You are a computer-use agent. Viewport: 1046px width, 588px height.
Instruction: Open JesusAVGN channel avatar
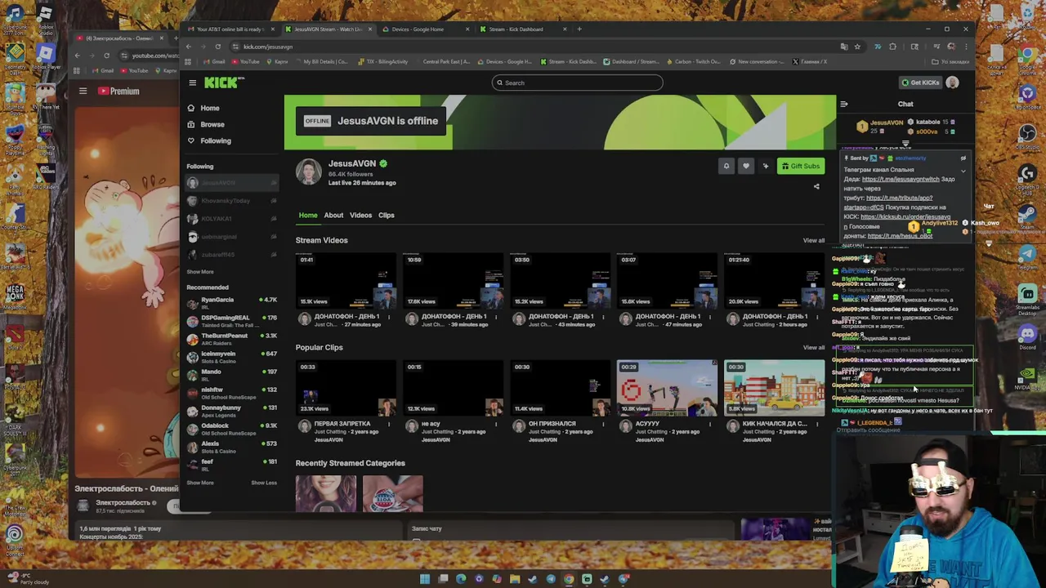click(x=309, y=172)
